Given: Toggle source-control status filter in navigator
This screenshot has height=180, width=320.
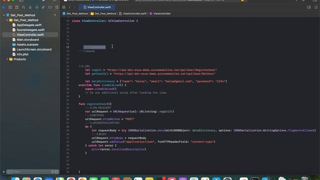Looking at the screenshot, I should coord(56,172).
